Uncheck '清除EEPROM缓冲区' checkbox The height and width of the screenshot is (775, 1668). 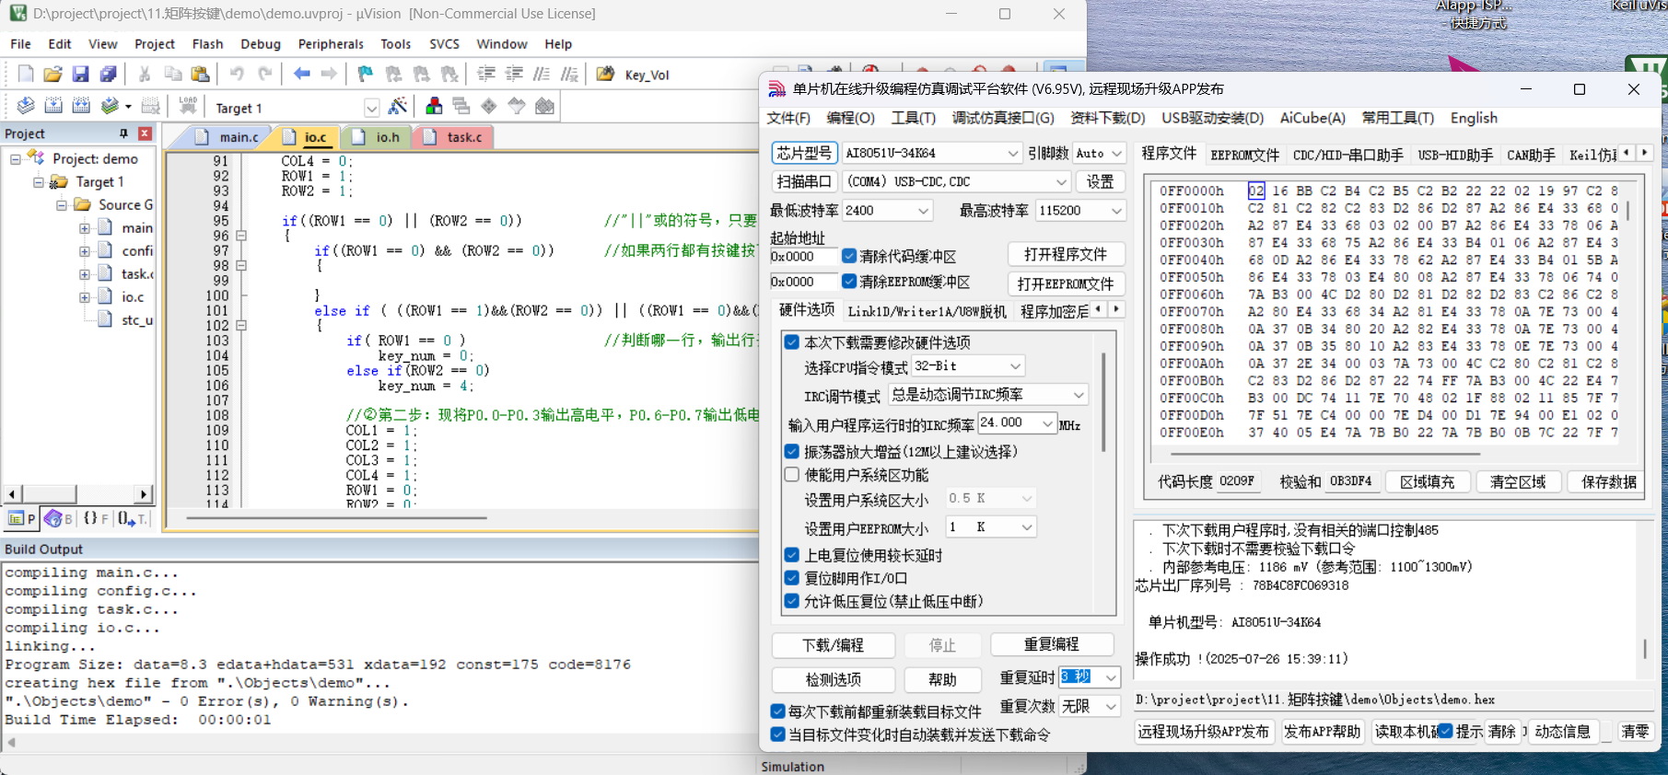[849, 282]
